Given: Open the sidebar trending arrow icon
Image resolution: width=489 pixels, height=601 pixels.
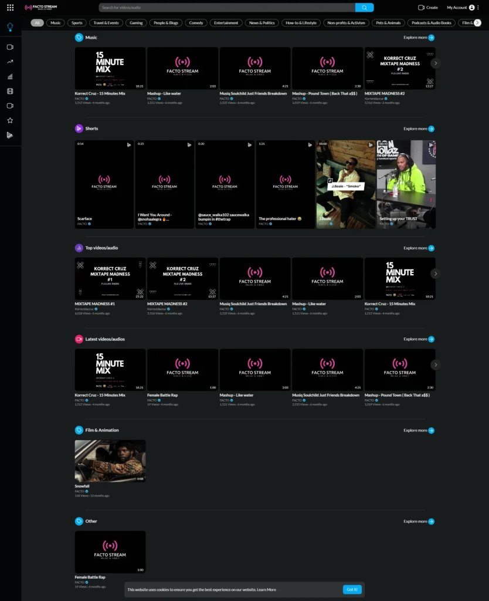Looking at the screenshot, I should [x=10, y=62].
